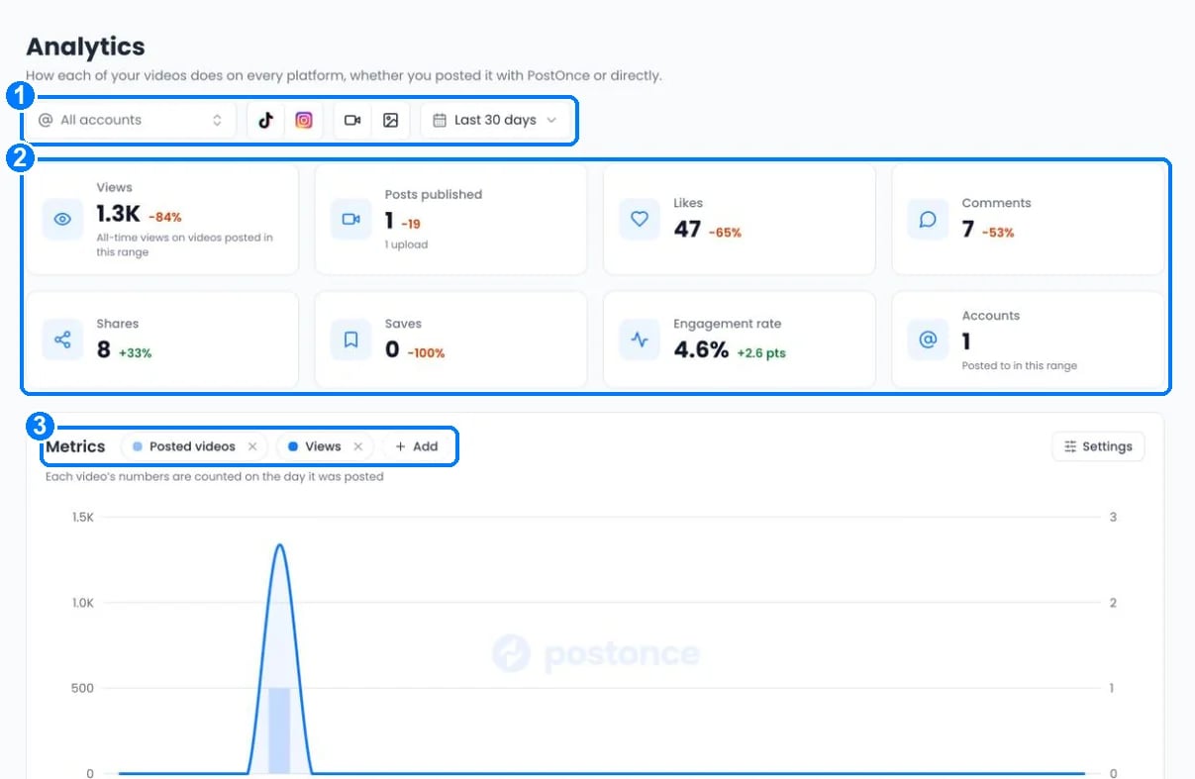Screen dimensions: 1195x779
Task: Click the sliders icon in Settings button
Action: click(1070, 446)
